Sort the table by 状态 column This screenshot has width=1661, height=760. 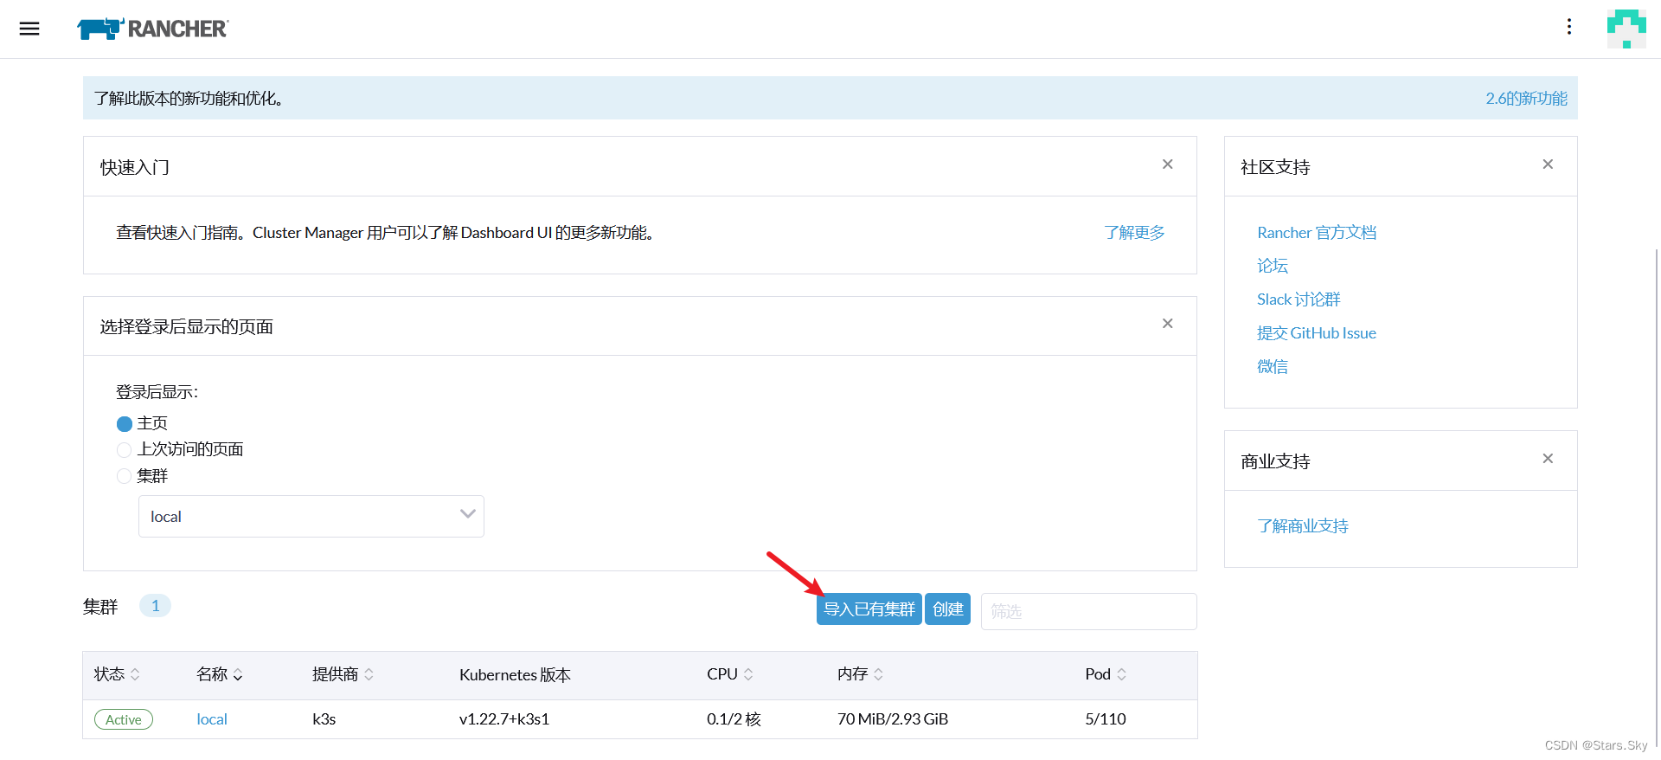point(117,674)
